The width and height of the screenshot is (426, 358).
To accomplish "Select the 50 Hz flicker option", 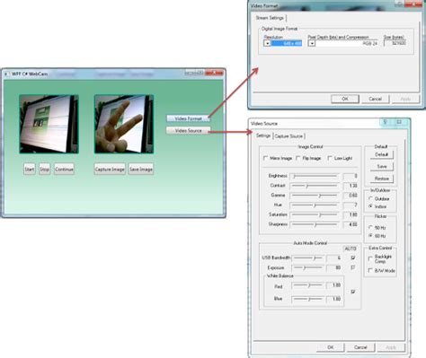I will [x=371, y=228].
